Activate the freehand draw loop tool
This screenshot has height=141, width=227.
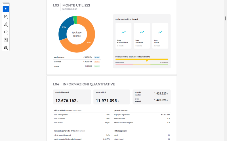coord(6,32)
